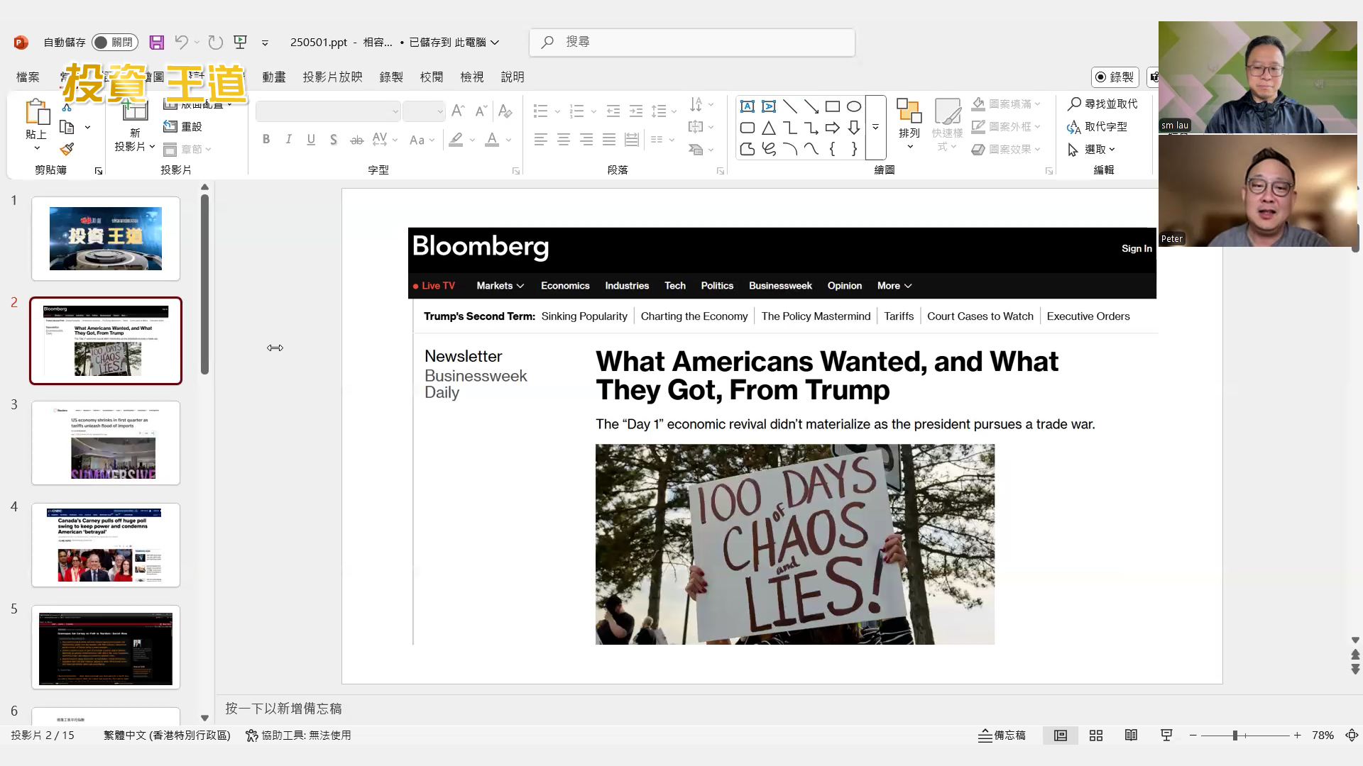Click the Strikethrough icon
Image resolution: width=1363 pixels, height=766 pixels.
(356, 140)
